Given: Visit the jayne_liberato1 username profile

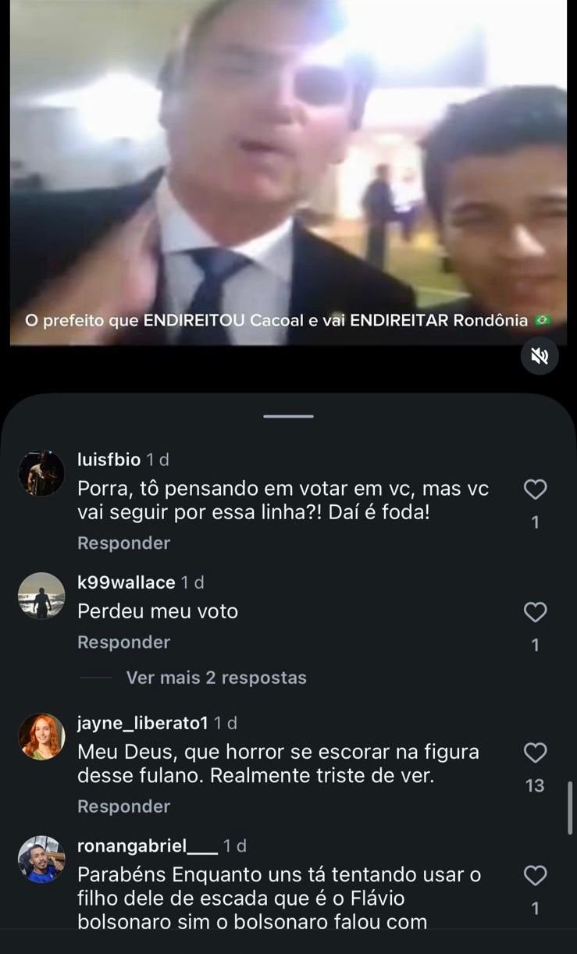Looking at the screenshot, I should (143, 724).
